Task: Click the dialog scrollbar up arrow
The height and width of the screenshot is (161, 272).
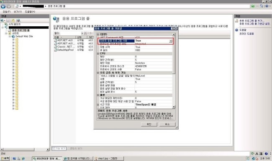Action: coord(174,35)
